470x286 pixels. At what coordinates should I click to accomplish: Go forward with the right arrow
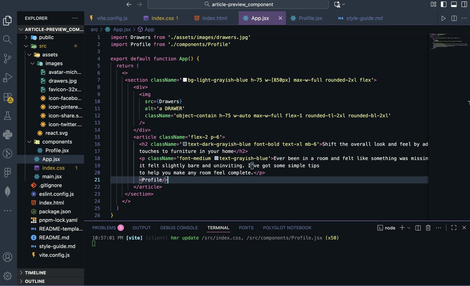tap(139, 4)
